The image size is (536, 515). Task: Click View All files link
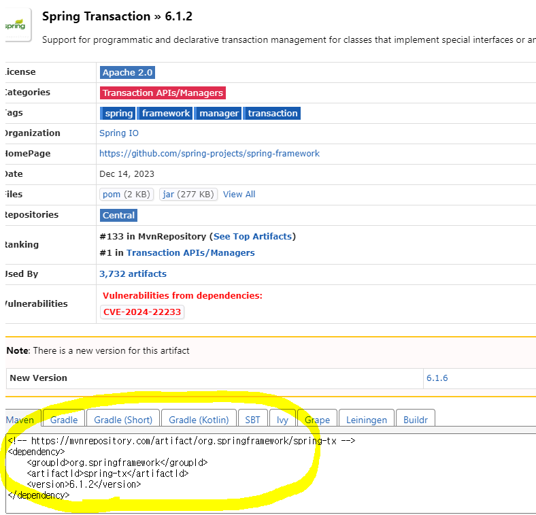pos(239,195)
